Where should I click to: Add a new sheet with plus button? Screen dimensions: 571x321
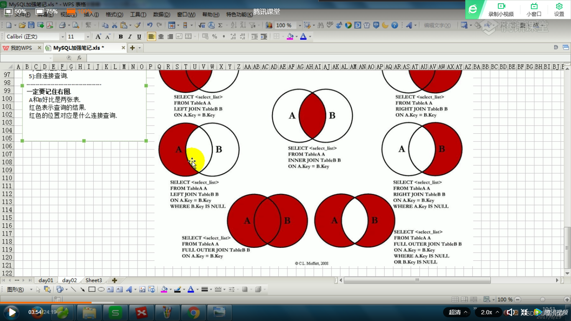click(115, 280)
